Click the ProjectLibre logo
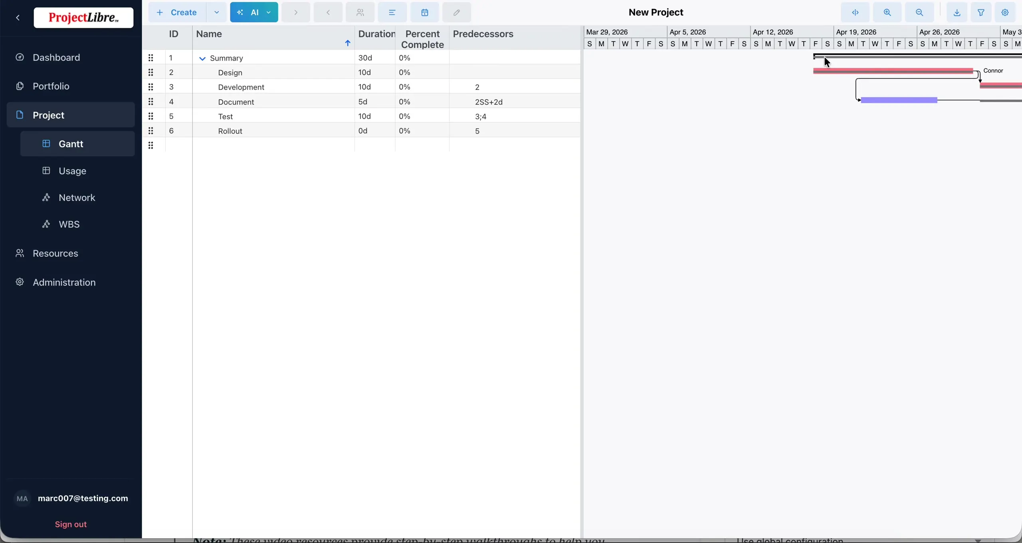Screen dimensions: 1022x543 [x=83, y=18]
